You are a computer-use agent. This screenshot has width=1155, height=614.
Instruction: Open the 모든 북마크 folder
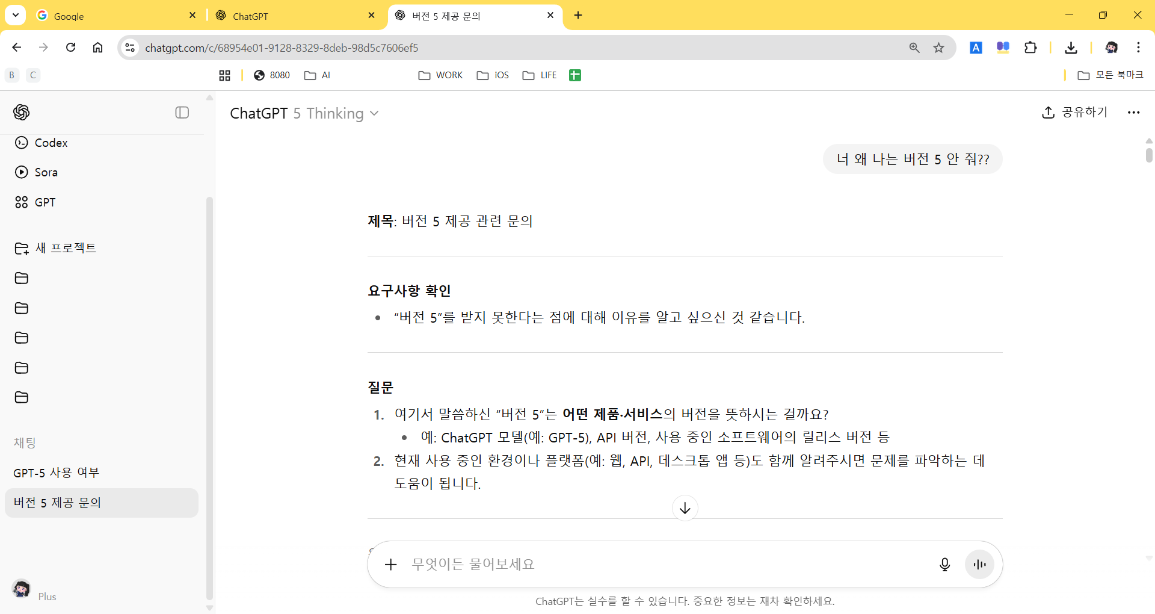(x=1110, y=75)
